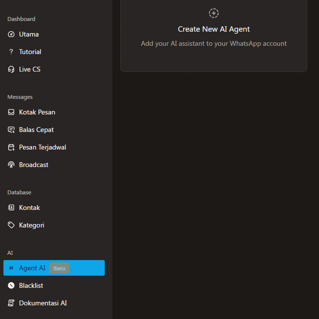Click the address book Kontak icon

[x=11, y=208]
